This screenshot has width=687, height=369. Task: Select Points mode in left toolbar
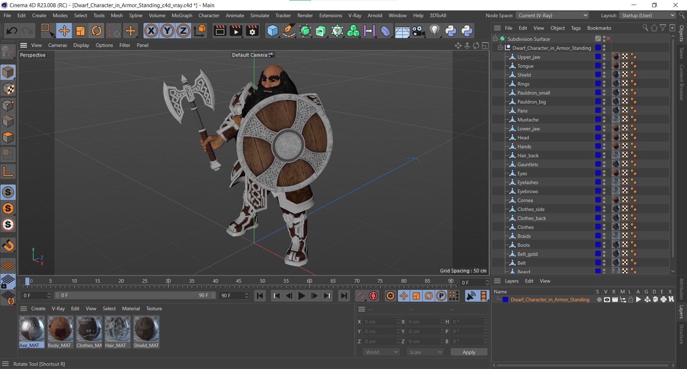8,106
